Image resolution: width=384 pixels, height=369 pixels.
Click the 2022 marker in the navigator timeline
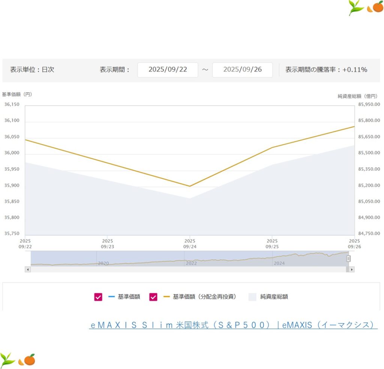tap(191, 263)
